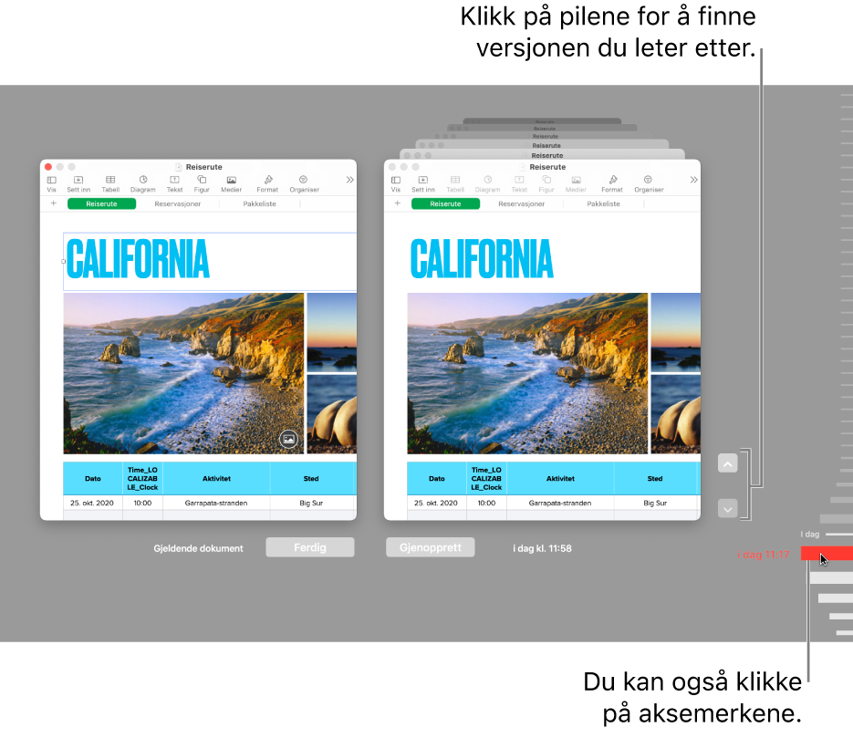
Task: Go to newer version with down arrow
Action: (727, 509)
